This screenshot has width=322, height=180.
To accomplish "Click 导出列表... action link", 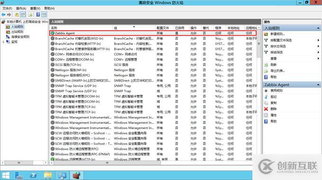I will pyautogui.click(x=277, y=71).
